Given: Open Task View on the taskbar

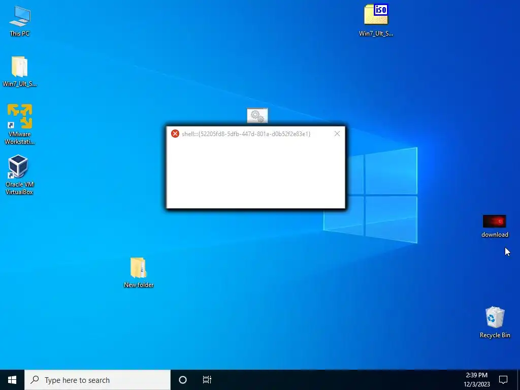Looking at the screenshot, I should click(x=207, y=380).
